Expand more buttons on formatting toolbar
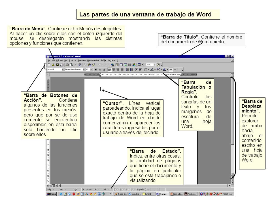The image size is (272, 204). 183,70
